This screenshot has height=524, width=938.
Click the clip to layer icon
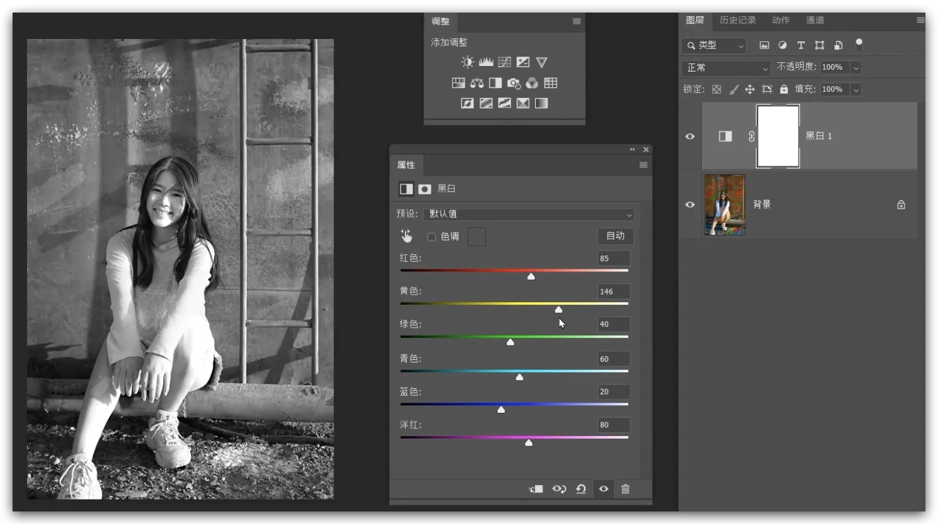coord(536,489)
